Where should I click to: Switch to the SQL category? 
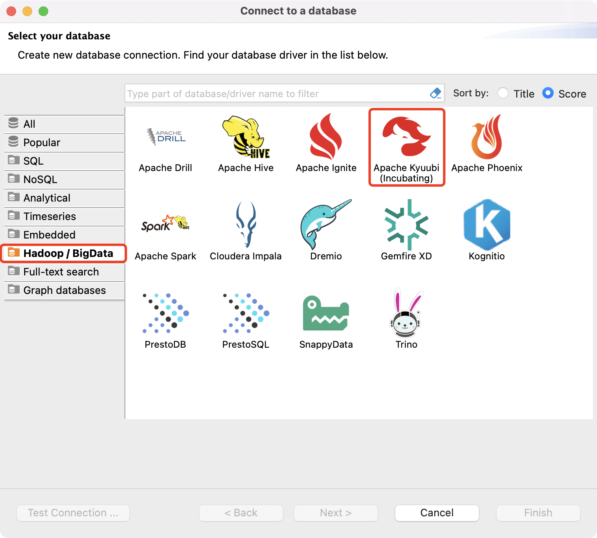(x=65, y=161)
